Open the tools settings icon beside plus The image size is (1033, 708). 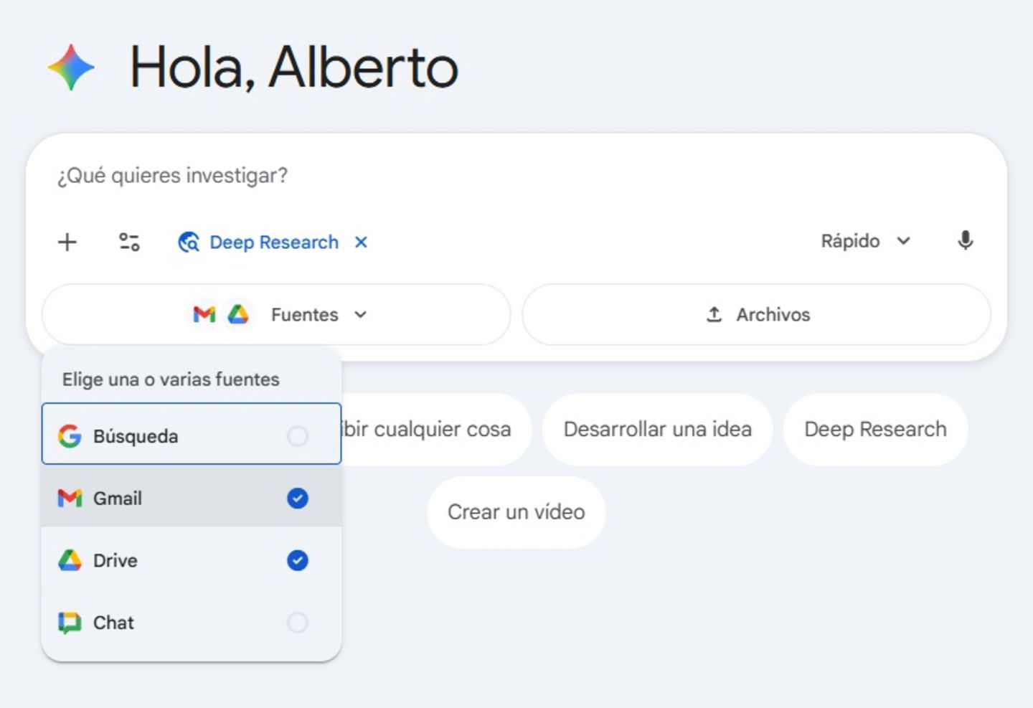pos(129,242)
